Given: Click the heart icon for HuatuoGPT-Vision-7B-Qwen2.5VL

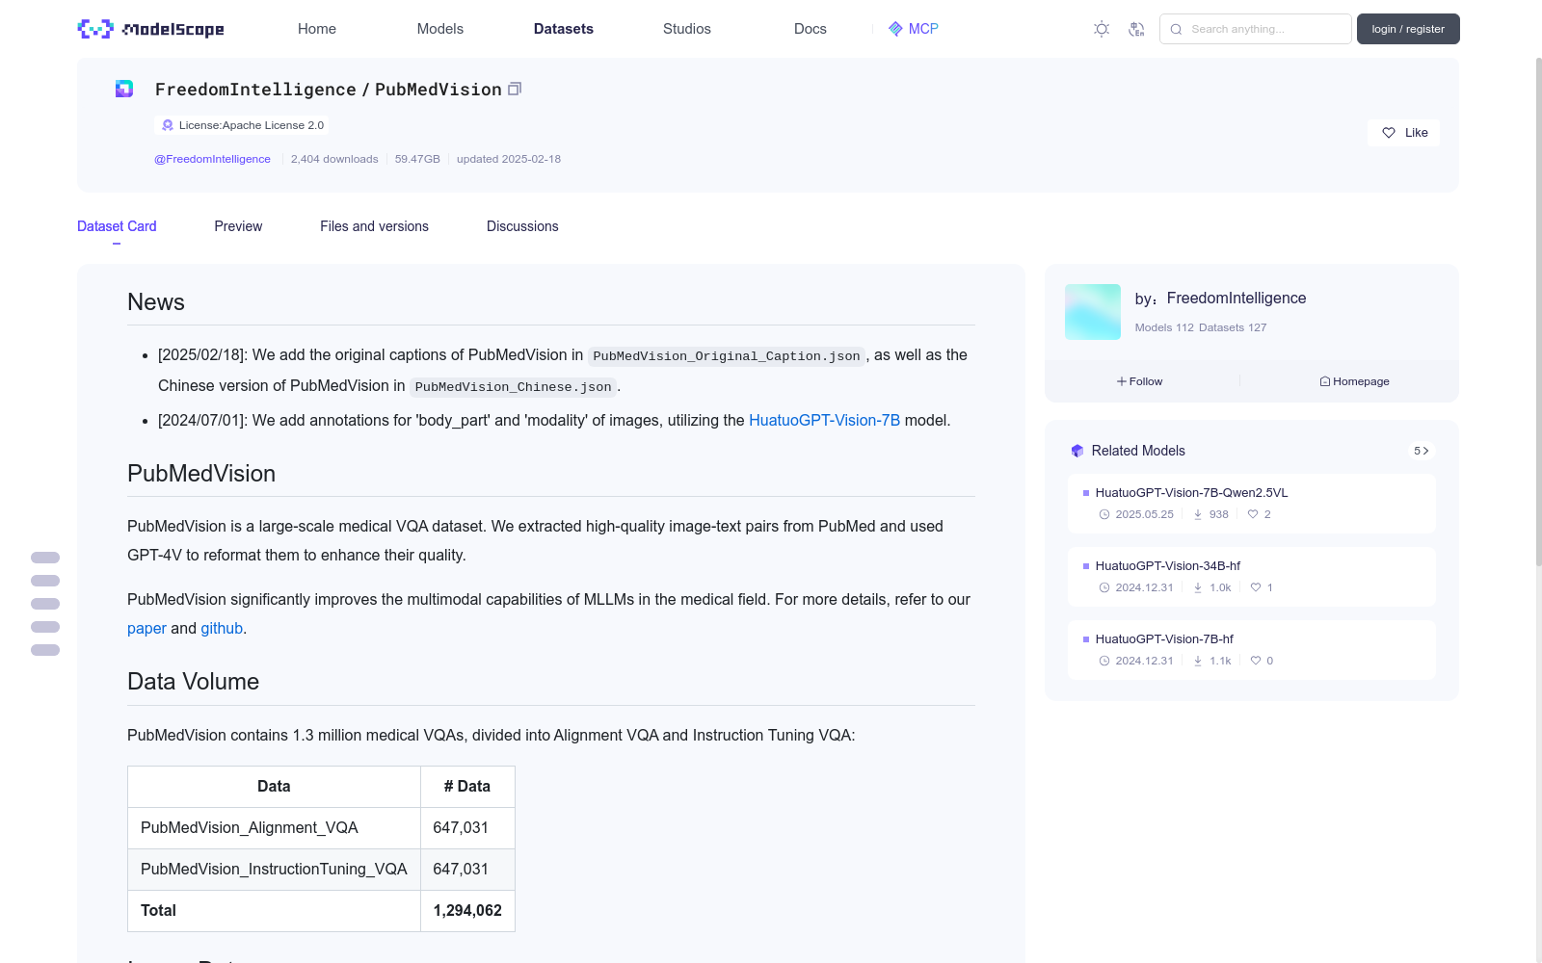Looking at the screenshot, I should click(x=1253, y=514).
